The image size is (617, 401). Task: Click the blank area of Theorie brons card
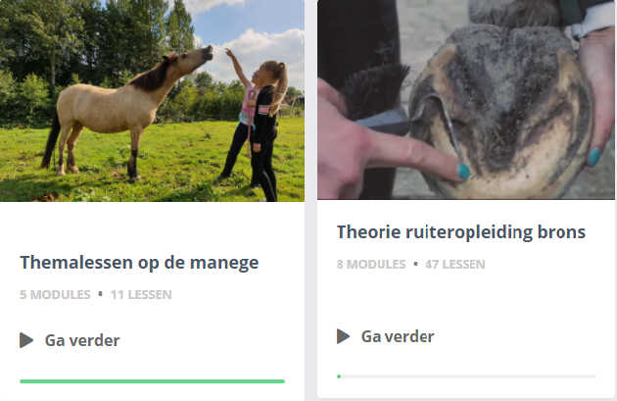click(x=466, y=297)
